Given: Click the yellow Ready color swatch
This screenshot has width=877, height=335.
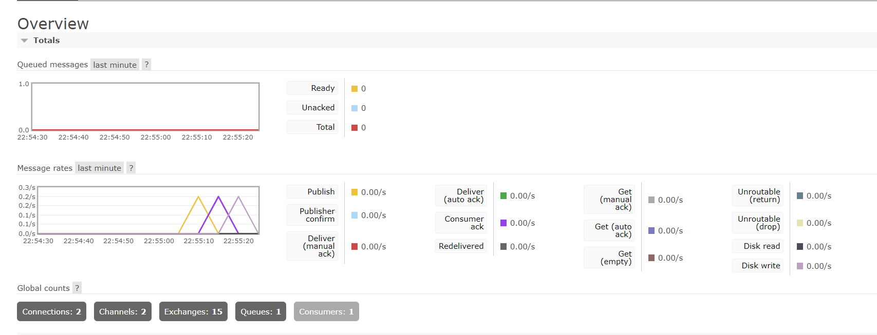Looking at the screenshot, I should tap(354, 89).
